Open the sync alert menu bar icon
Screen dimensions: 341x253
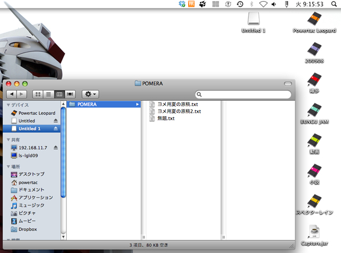tap(228, 4)
